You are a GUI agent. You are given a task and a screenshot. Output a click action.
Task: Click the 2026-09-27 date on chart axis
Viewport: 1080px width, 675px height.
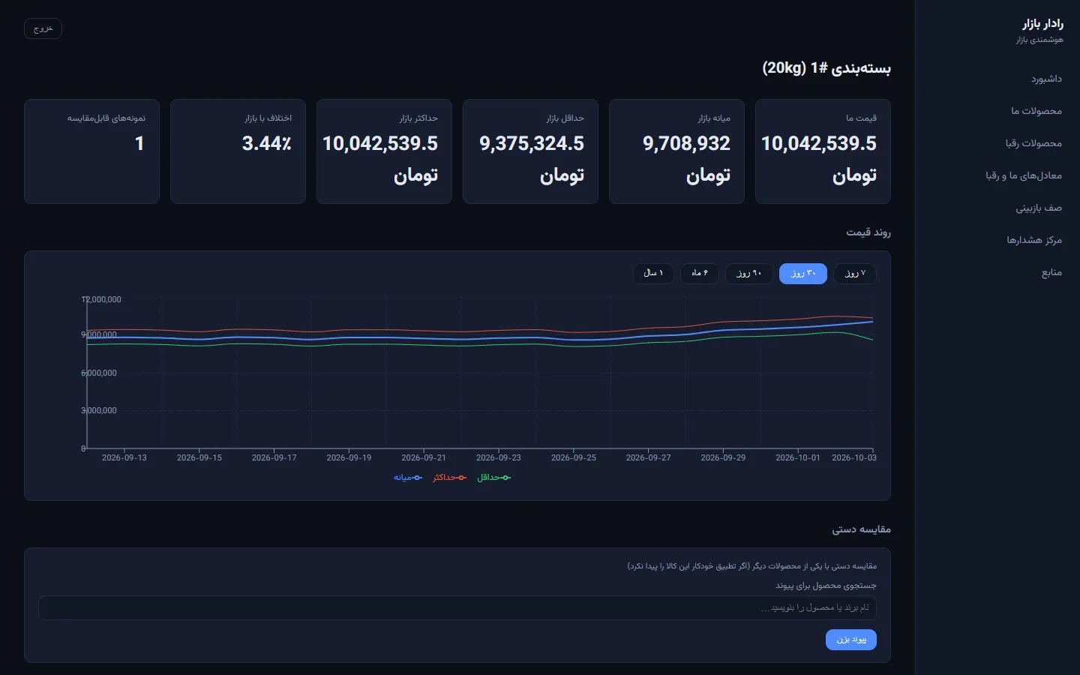[x=649, y=457]
